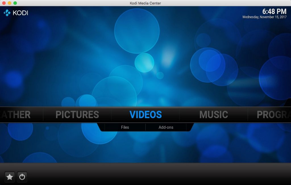
Task: Click the power icon to open shutdown options
Action: (22, 176)
